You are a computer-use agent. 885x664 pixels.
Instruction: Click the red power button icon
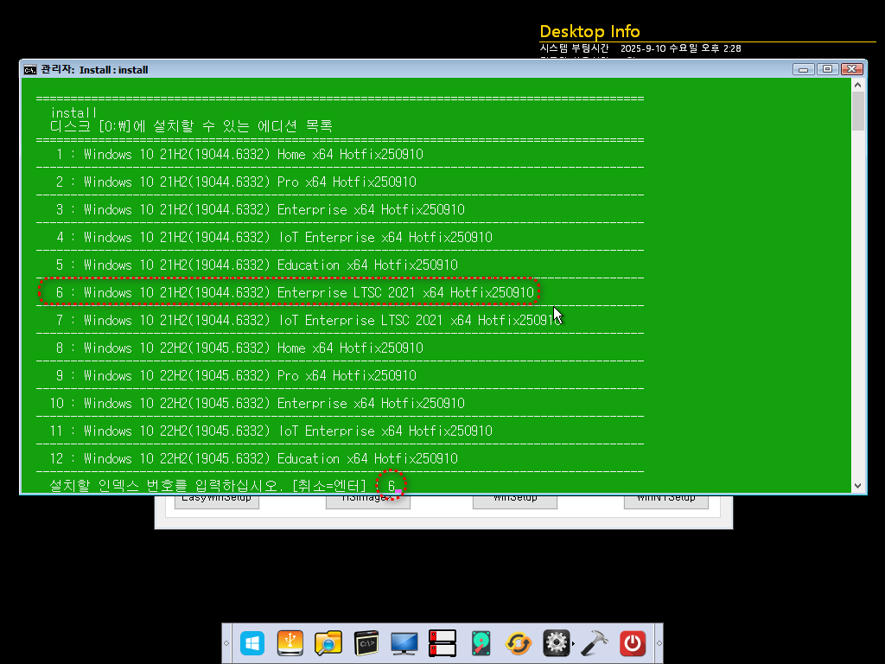tap(632, 643)
